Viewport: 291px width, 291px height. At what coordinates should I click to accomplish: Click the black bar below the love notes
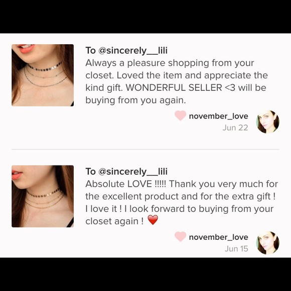click(x=145, y=274)
